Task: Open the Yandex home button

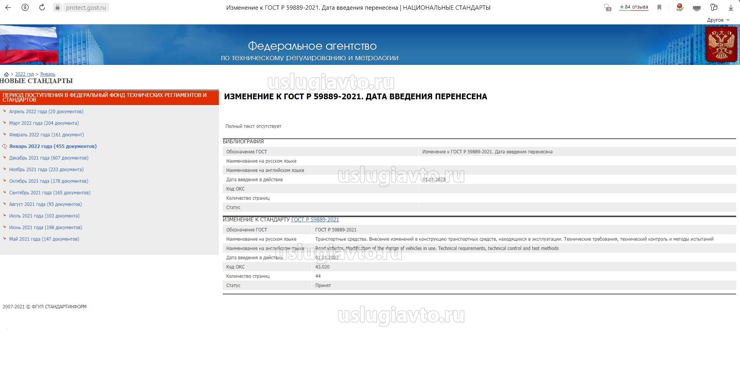Action: [x=25, y=7]
